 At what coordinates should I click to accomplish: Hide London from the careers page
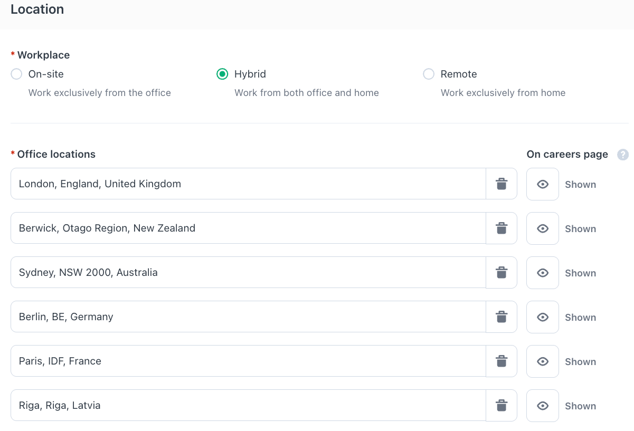(542, 184)
